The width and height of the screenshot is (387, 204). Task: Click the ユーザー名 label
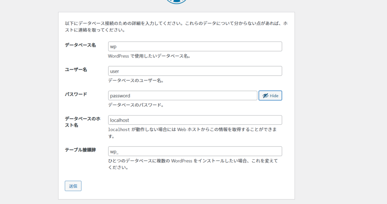point(76,70)
